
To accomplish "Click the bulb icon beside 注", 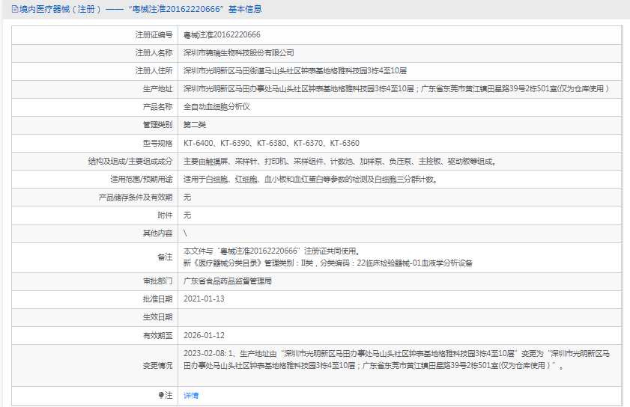I will click(161, 395).
